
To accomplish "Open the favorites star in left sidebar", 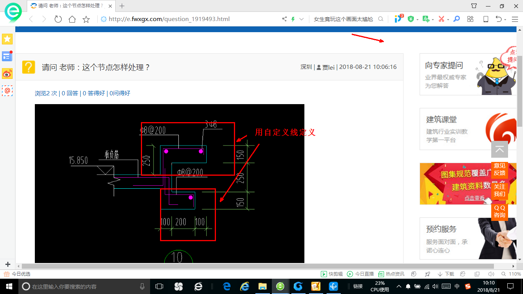I will (x=7, y=39).
